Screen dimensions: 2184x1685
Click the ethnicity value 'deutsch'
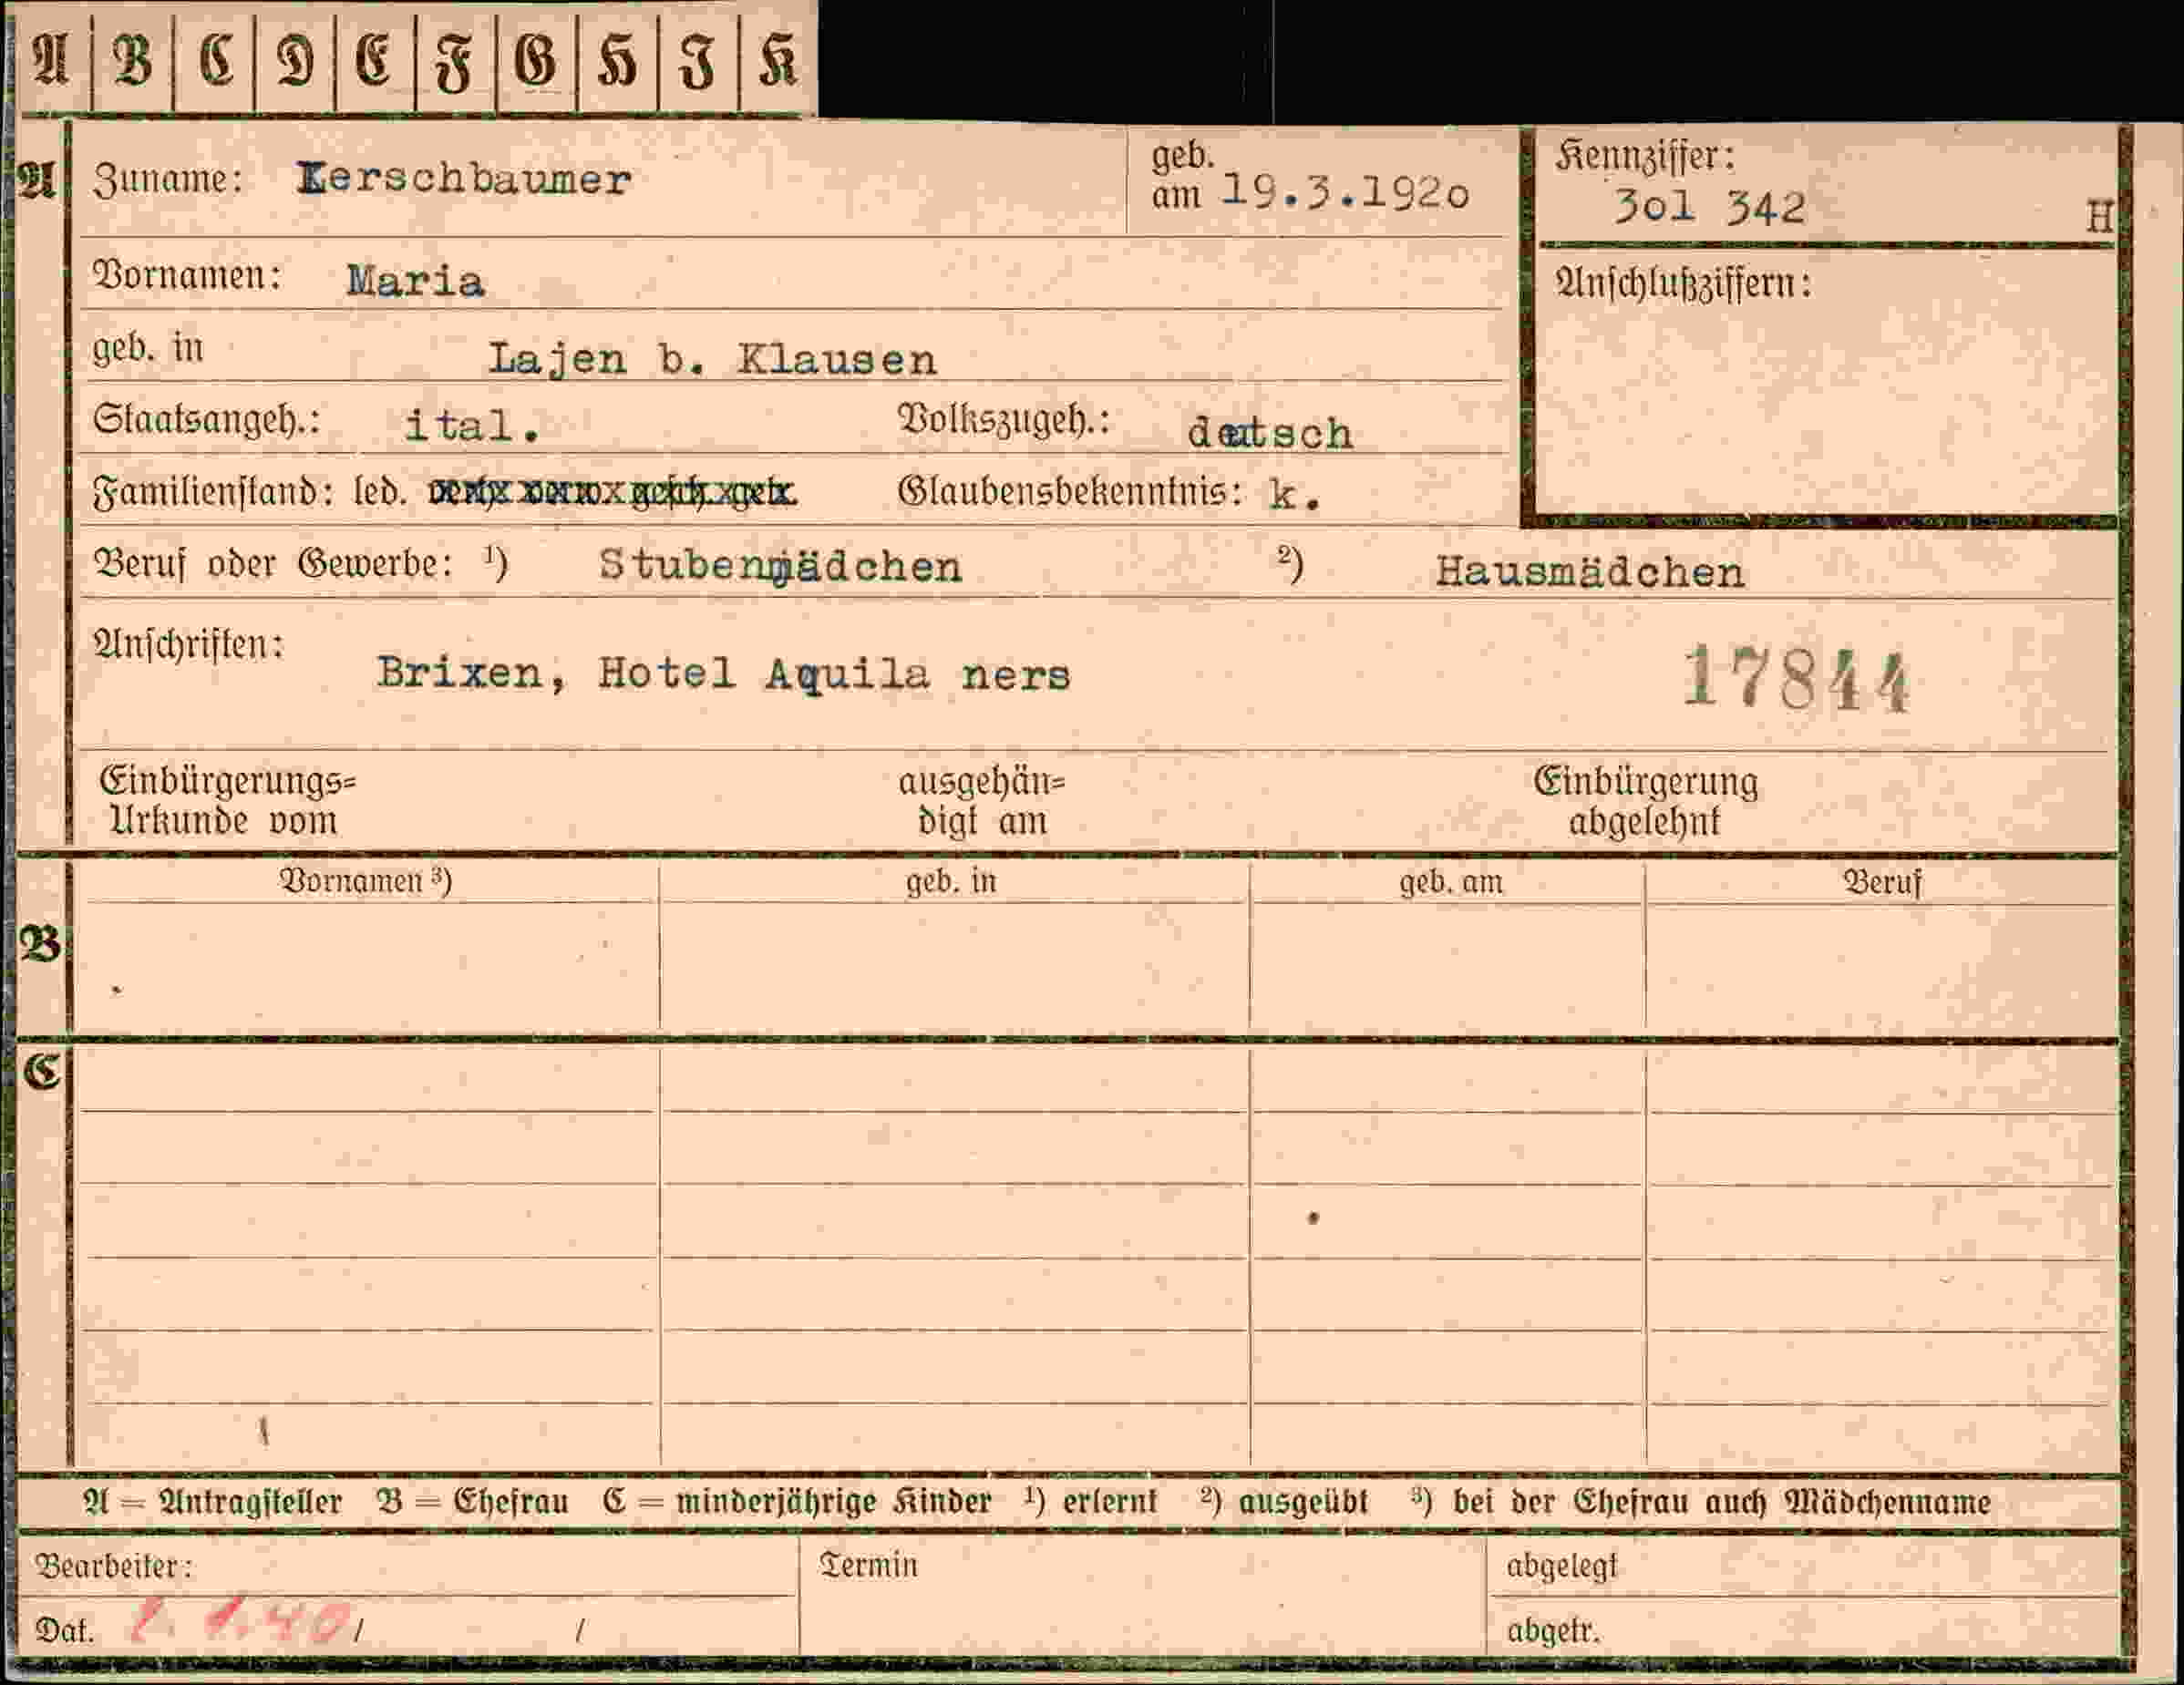pyautogui.click(x=1270, y=433)
